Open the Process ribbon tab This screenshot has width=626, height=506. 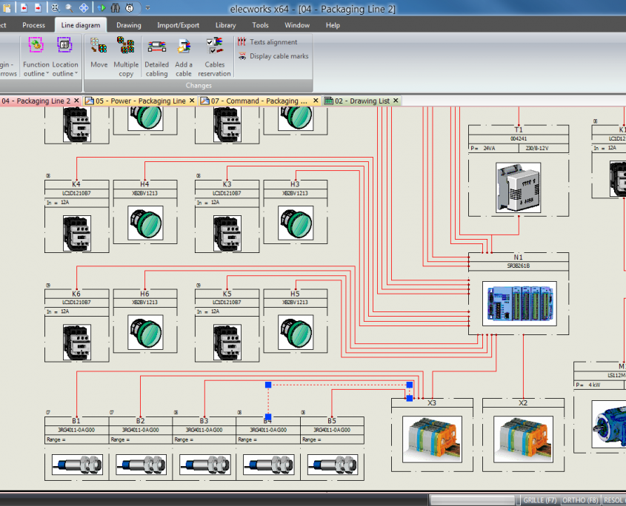tap(33, 25)
